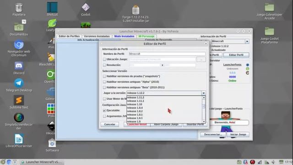293x165 pixels.
Task: Open the Mods Instalados tab
Action: (x=124, y=36)
